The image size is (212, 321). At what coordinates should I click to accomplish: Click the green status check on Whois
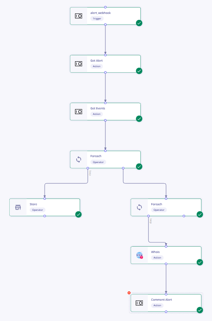click(x=200, y=262)
